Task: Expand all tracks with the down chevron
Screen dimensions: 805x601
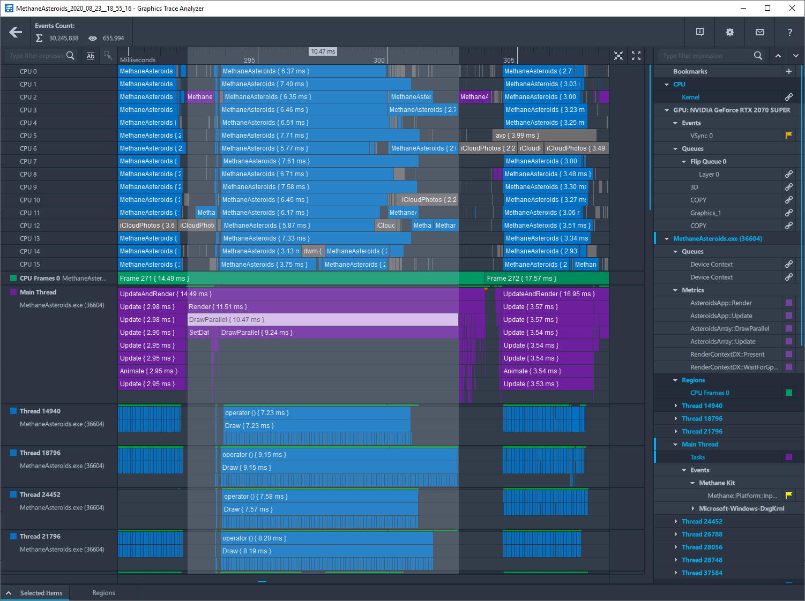Action: click(x=796, y=56)
